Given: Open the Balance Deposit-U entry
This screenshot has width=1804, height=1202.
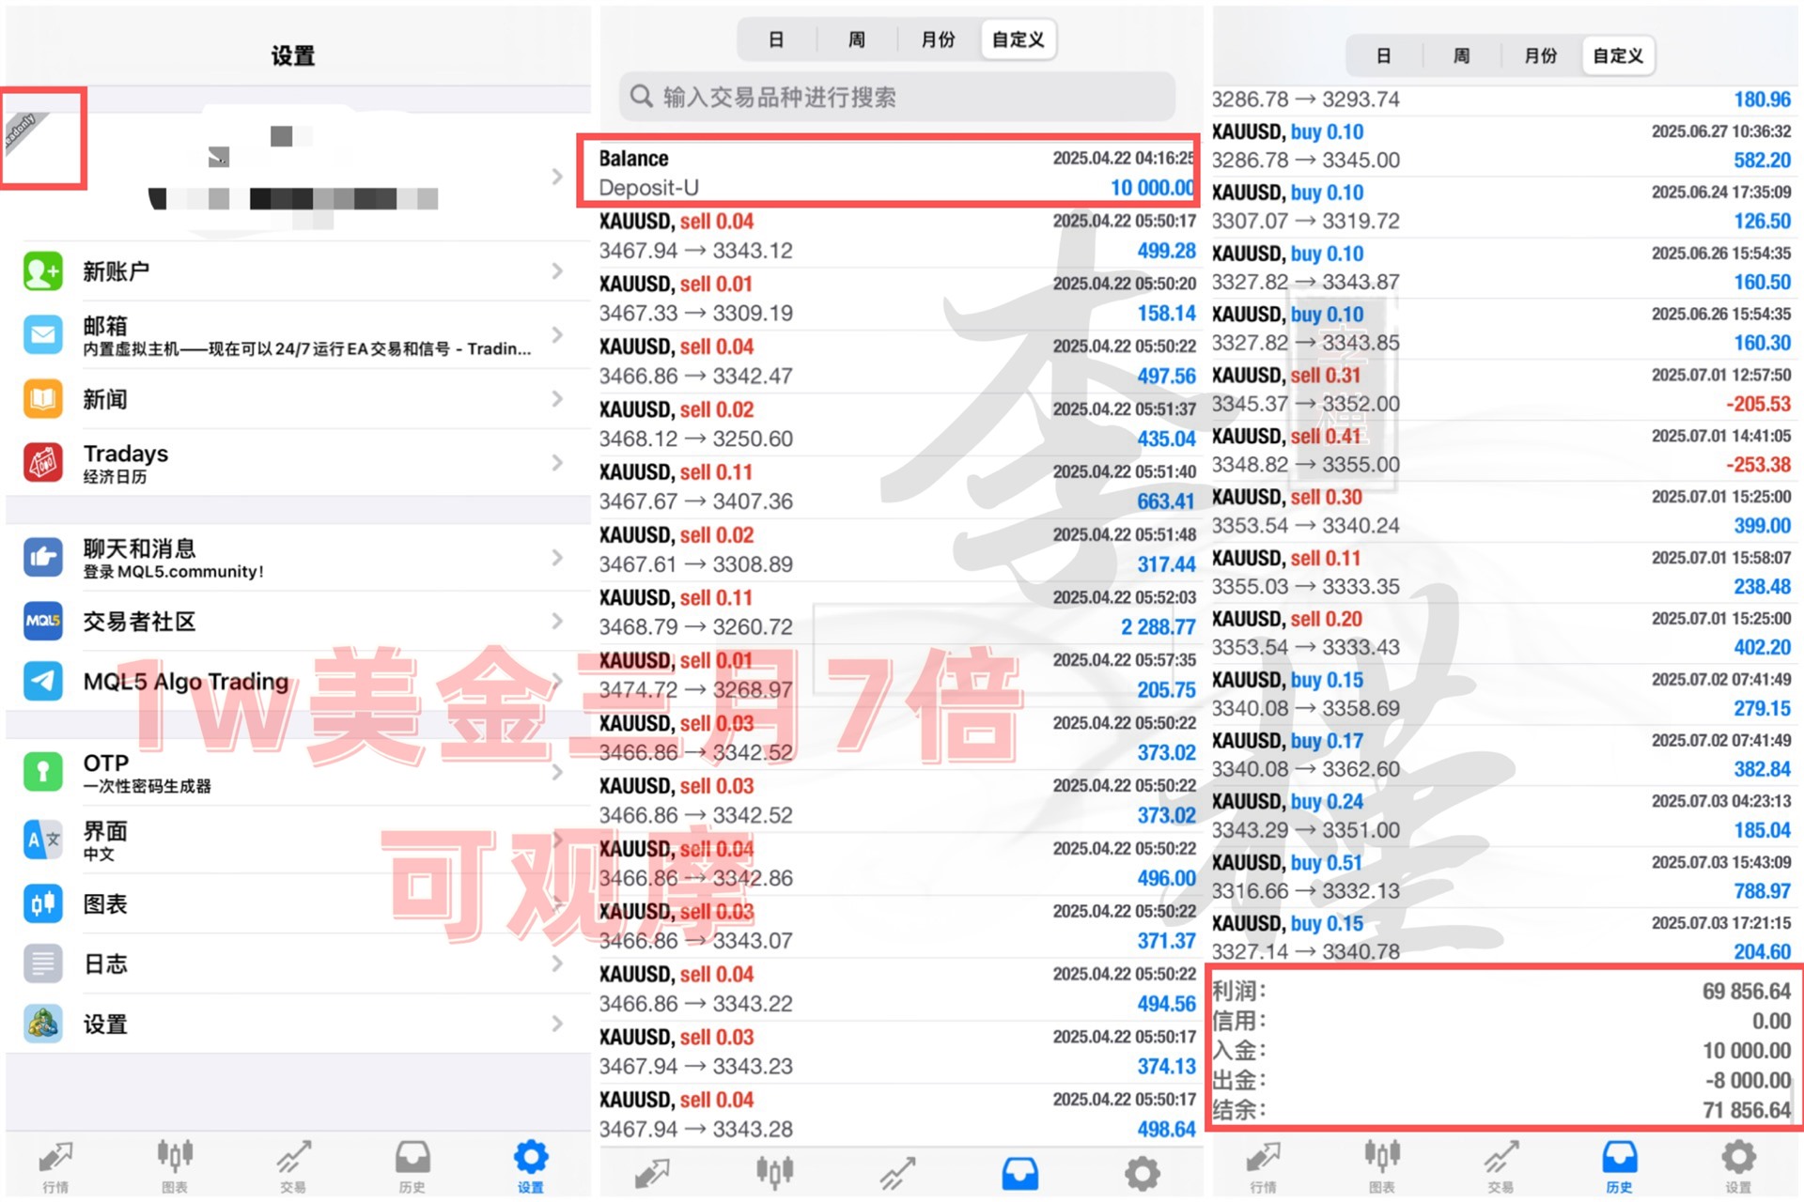Looking at the screenshot, I should pos(887,172).
